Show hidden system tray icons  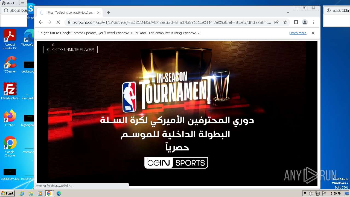(x=305, y=193)
